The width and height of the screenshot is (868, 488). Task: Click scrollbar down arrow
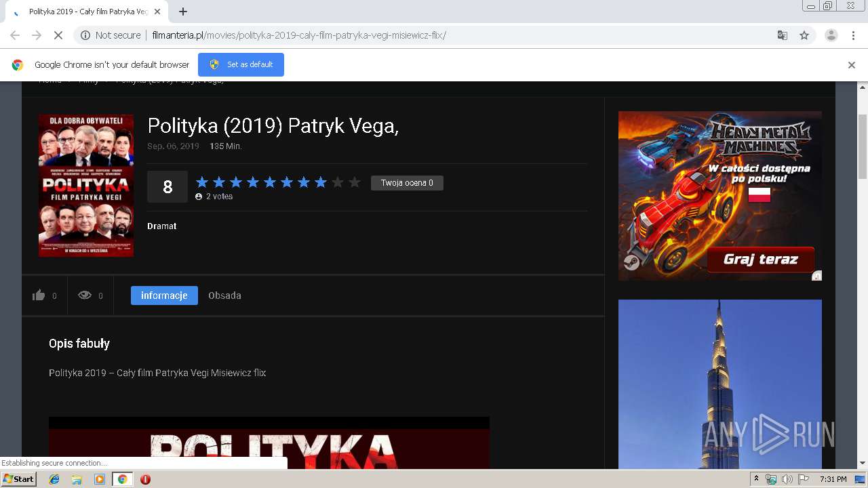click(x=863, y=463)
